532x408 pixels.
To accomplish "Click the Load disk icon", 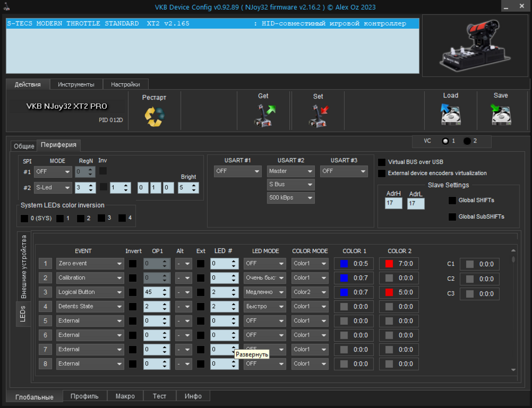I will (450, 115).
